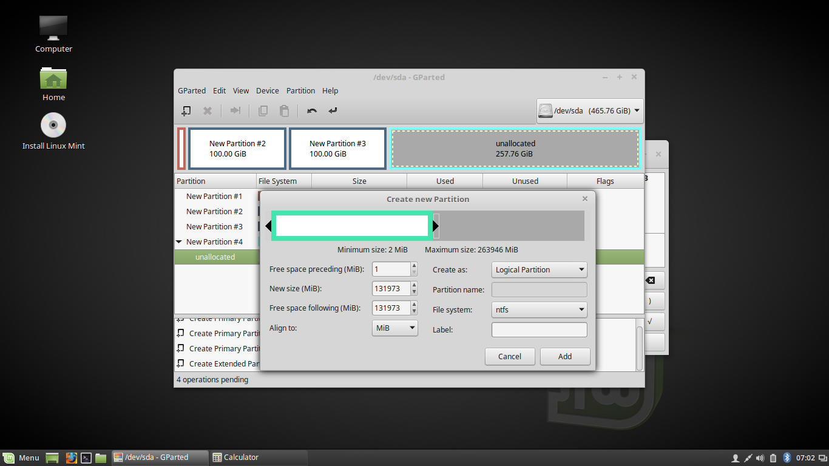This screenshot has width=829, height=466.
Task: Click the Copy partition toolbar icon
Action: pyautogui.click(x=263, y=110)
